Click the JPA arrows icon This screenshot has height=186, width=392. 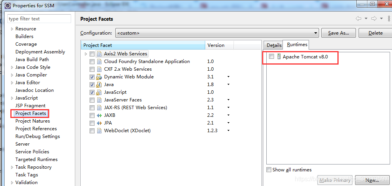click(x=99, y=123)
